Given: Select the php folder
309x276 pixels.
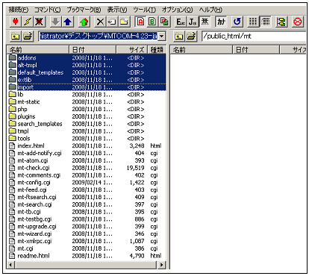Looking at the screenshot, I should pos(87,109).
